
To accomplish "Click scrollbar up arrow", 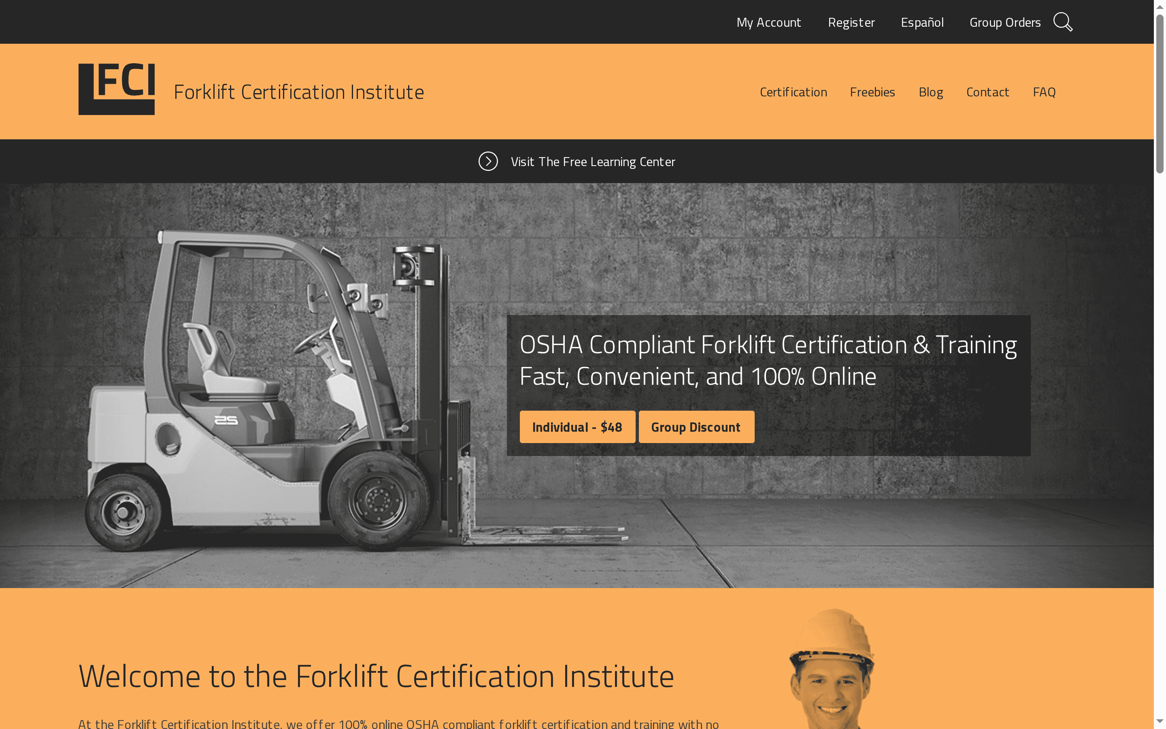I will [1160, 7].
